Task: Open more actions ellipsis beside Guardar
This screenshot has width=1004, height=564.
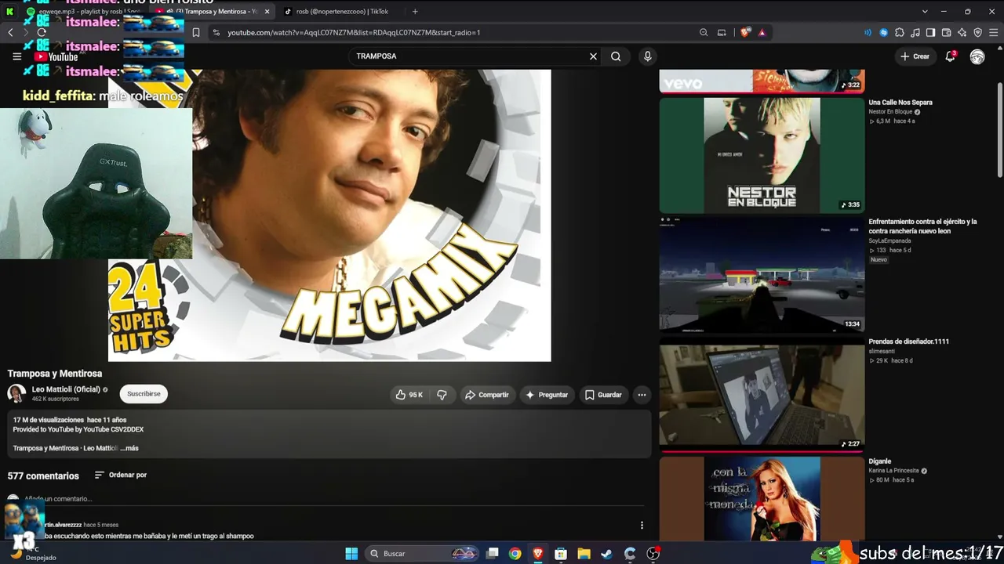Action: [x=642, y=395]
